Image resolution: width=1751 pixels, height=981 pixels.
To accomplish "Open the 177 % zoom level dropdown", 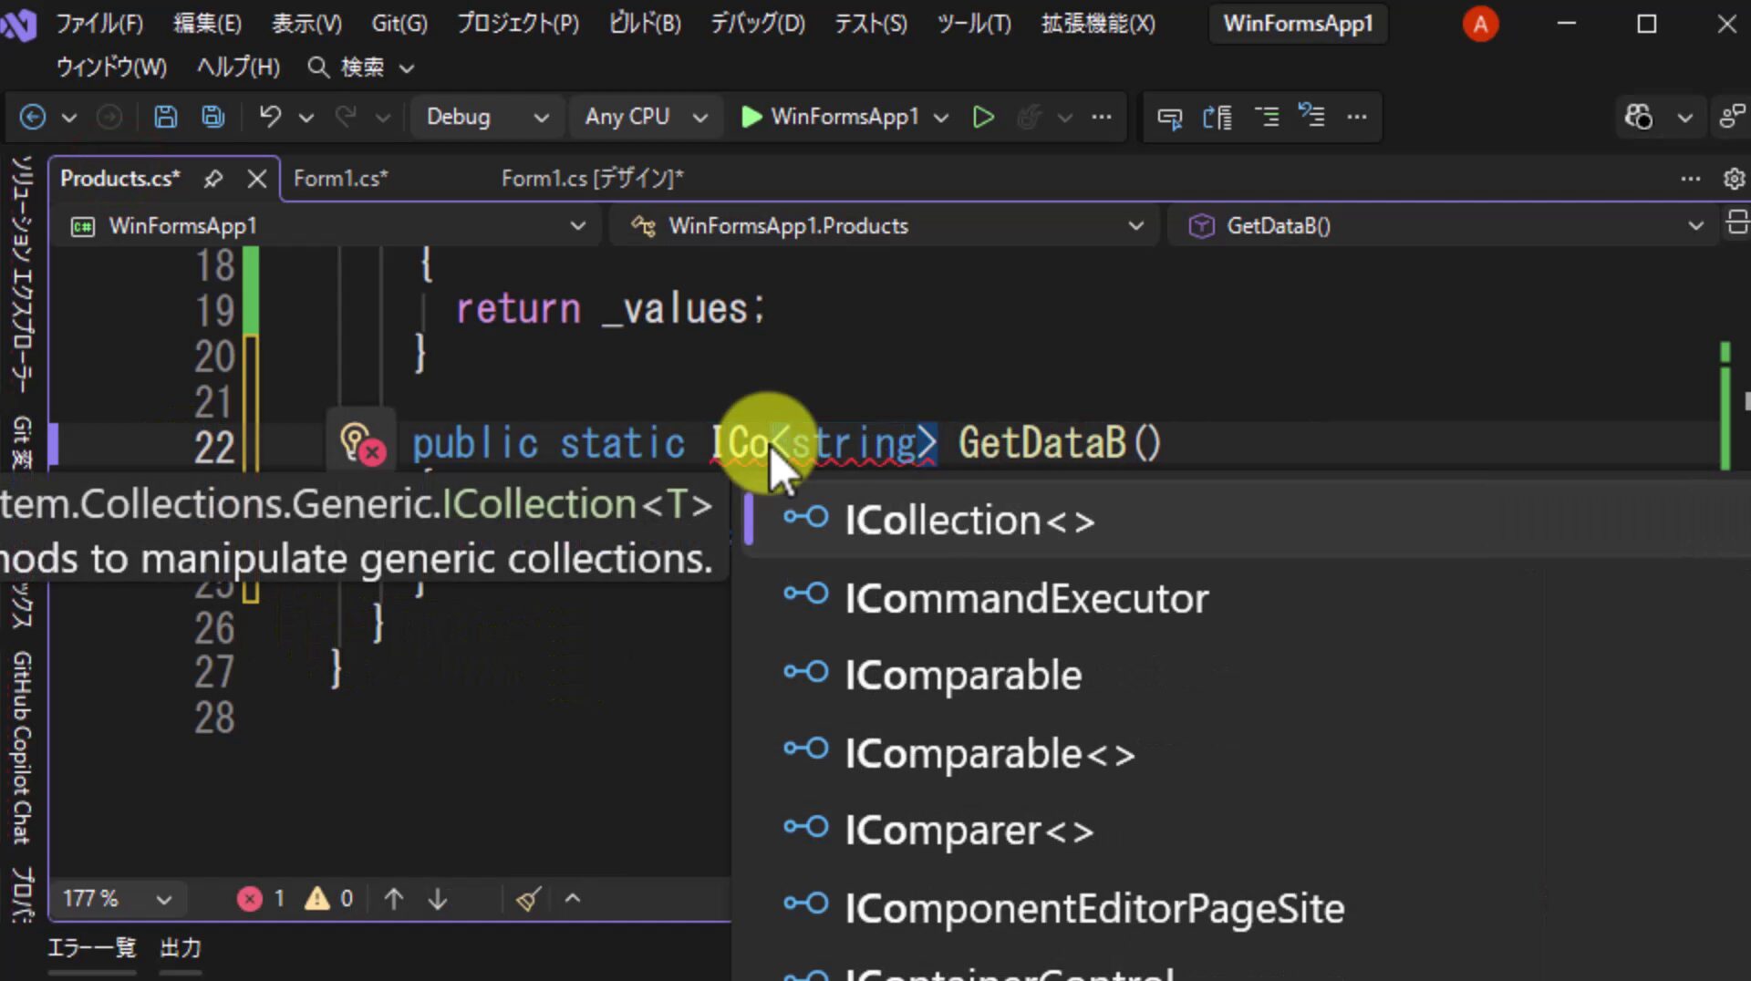I will coord(117,899).
